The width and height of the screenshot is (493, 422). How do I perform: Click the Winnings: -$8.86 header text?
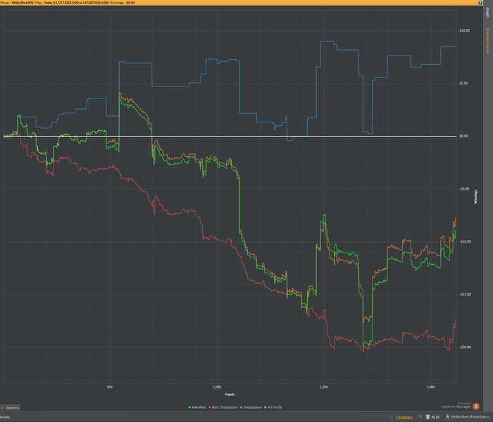(x=123, y=3)
